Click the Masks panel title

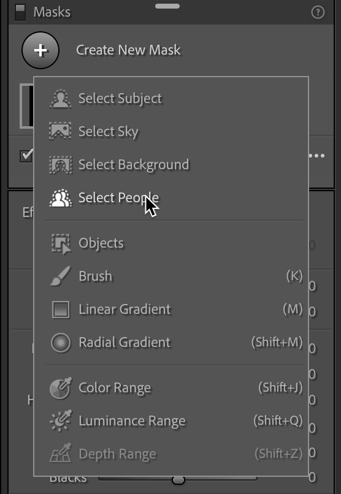click(x=52, y=12)
